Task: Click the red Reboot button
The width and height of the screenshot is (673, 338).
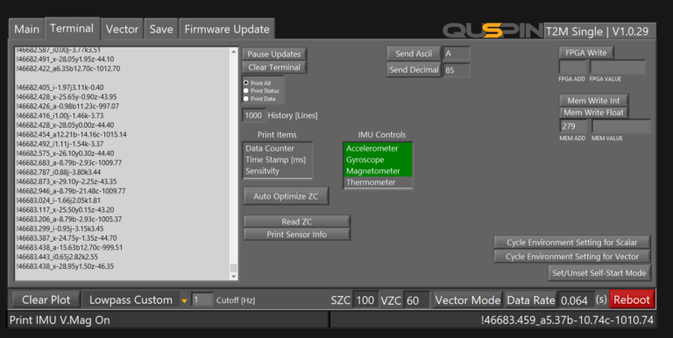Action: (632, 299)
